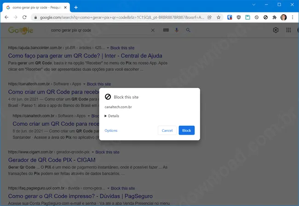Cancel the Block this site dialog
This screenshot has height=206, width=299.
167,130
